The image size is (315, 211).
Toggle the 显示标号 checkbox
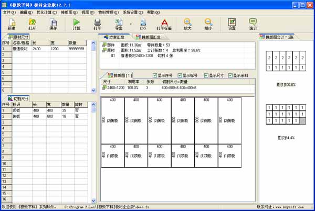[x=180, y=75]
